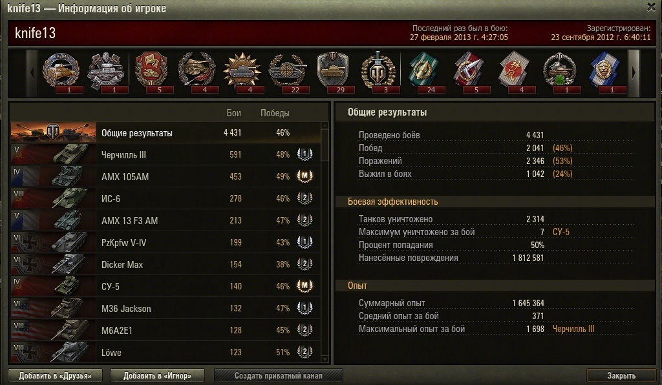The width and height of the screenshot is (662, 385).
Task: Show next medals with right arrow
Action: (634, 73)
